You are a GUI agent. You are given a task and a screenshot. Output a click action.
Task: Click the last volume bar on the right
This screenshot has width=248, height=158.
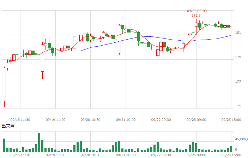[x=231, y=149]
